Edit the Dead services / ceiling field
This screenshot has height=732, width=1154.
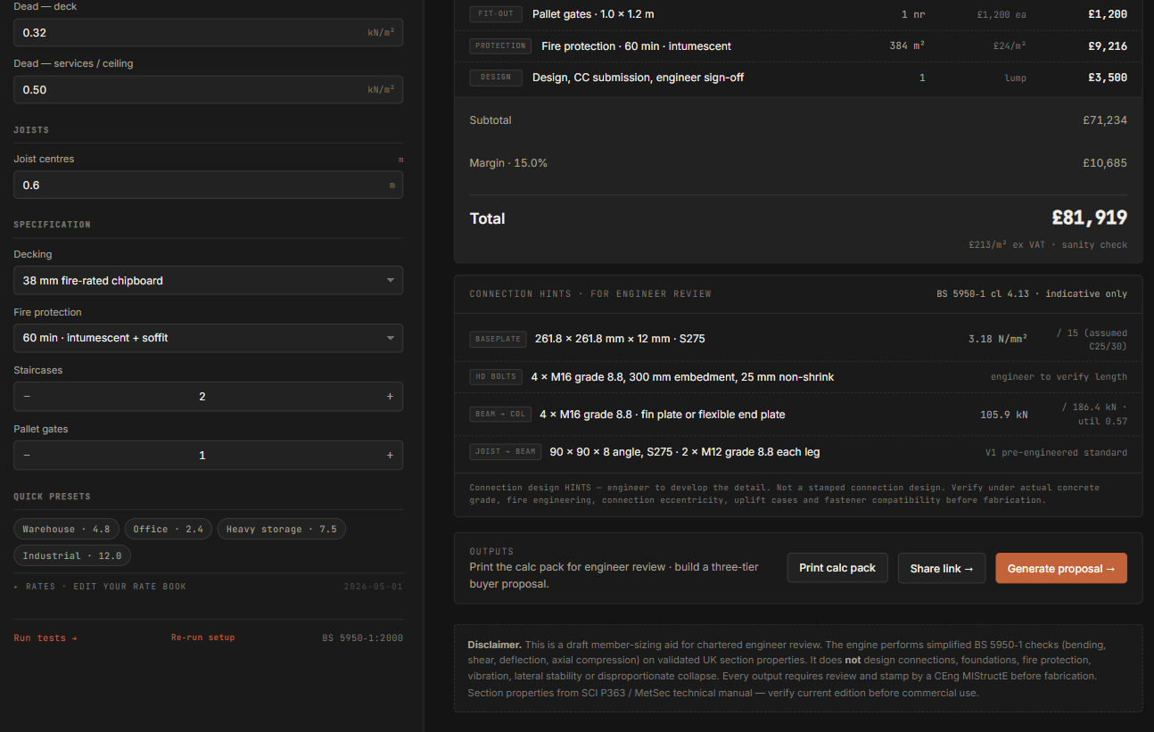208,89
